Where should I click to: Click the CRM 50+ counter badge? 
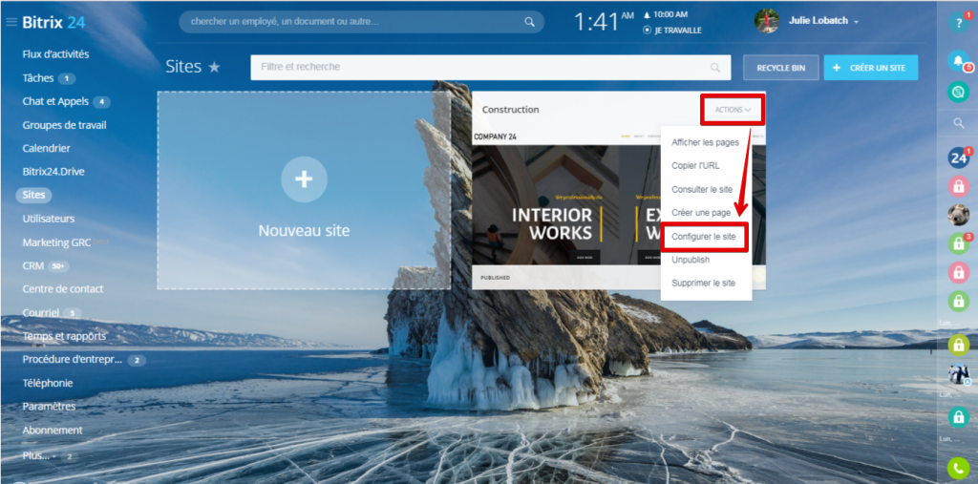pyautogui.click(x=58, y=266)
